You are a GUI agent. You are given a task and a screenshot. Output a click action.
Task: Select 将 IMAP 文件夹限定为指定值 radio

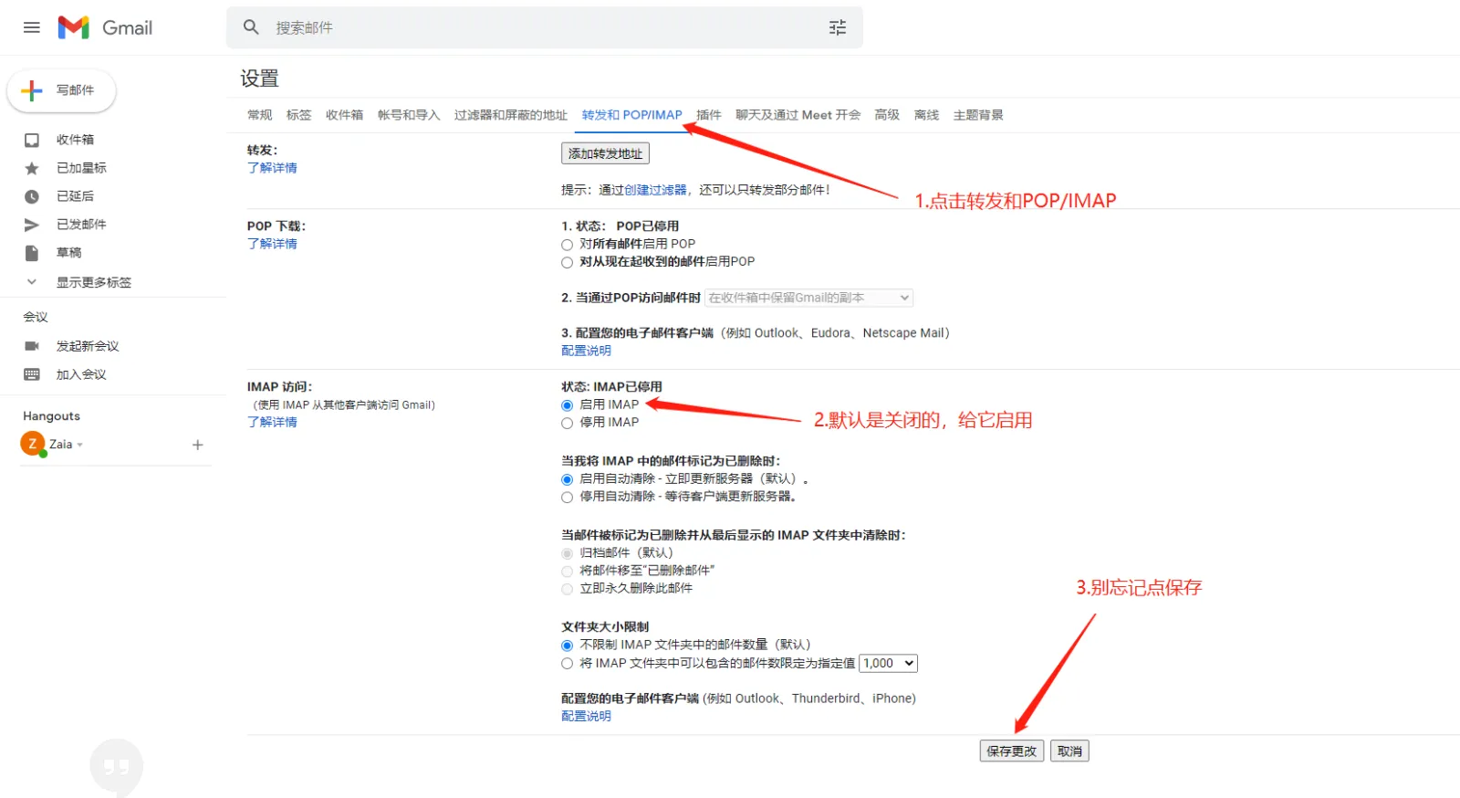pos(567,664)
